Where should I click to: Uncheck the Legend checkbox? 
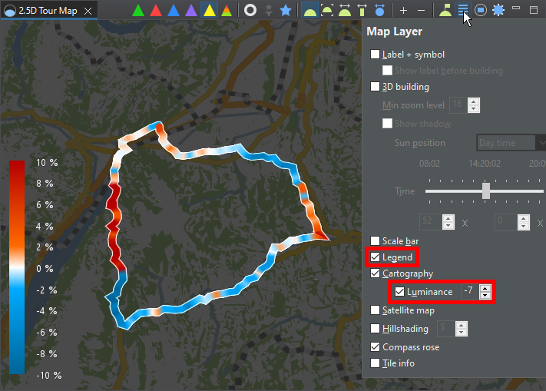click(x=375, y=257)
